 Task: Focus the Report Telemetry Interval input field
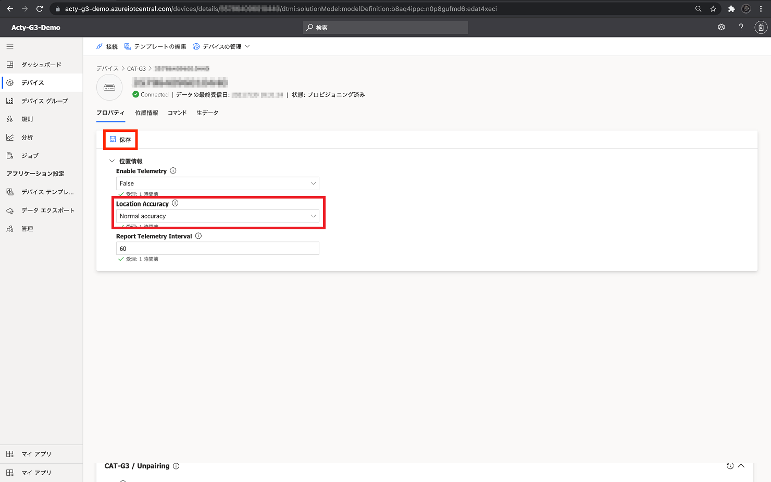pyautogui.click(x=217, y=249)
